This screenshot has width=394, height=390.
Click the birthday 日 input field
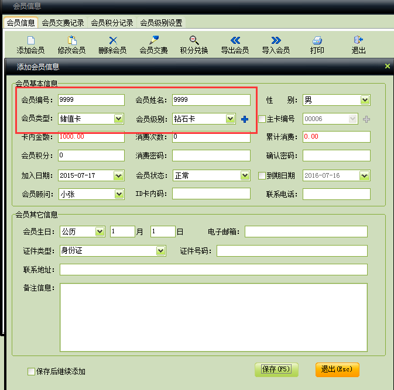163,232
